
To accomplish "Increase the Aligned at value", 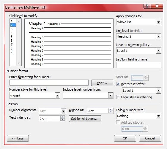I will [x=111, y=110].
